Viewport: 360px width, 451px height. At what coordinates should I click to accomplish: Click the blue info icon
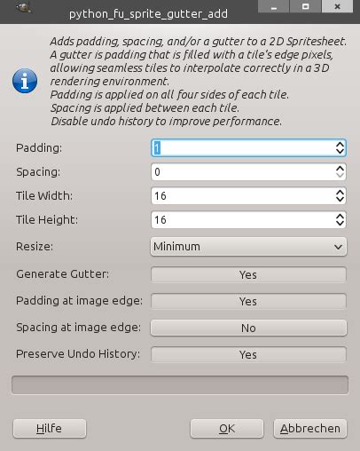point(25,81)
